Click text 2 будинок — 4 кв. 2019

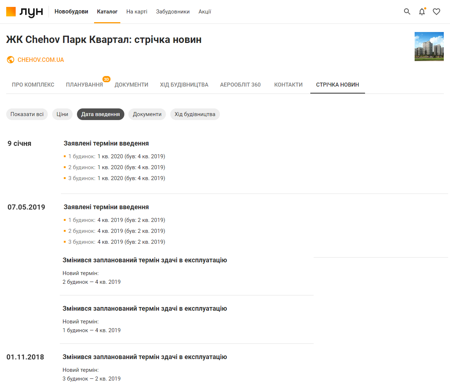click(x=92, y=282)
